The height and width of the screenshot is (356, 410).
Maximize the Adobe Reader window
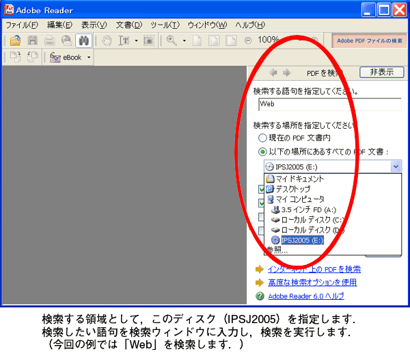click(384, 10)
